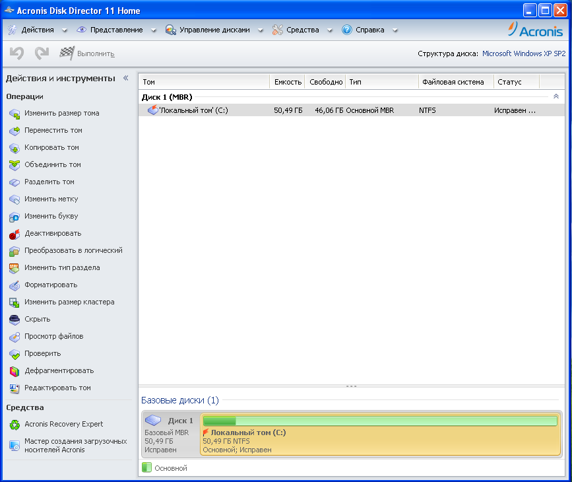Click the bootable media builder icon

(x=15, y=446)
